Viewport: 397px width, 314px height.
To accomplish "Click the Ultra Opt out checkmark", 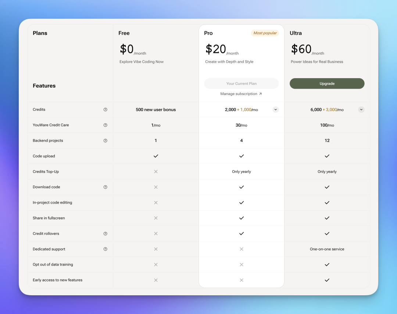I will pos(327,265).
